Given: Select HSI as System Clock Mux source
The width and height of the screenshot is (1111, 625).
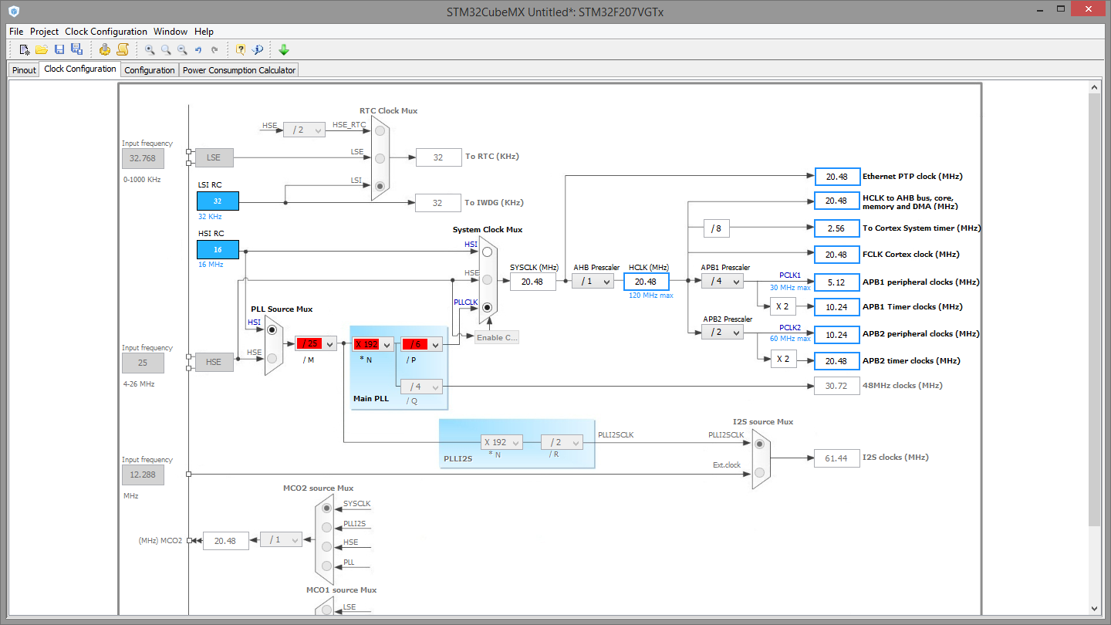Looking at the screenshot, I should [487, 252].
